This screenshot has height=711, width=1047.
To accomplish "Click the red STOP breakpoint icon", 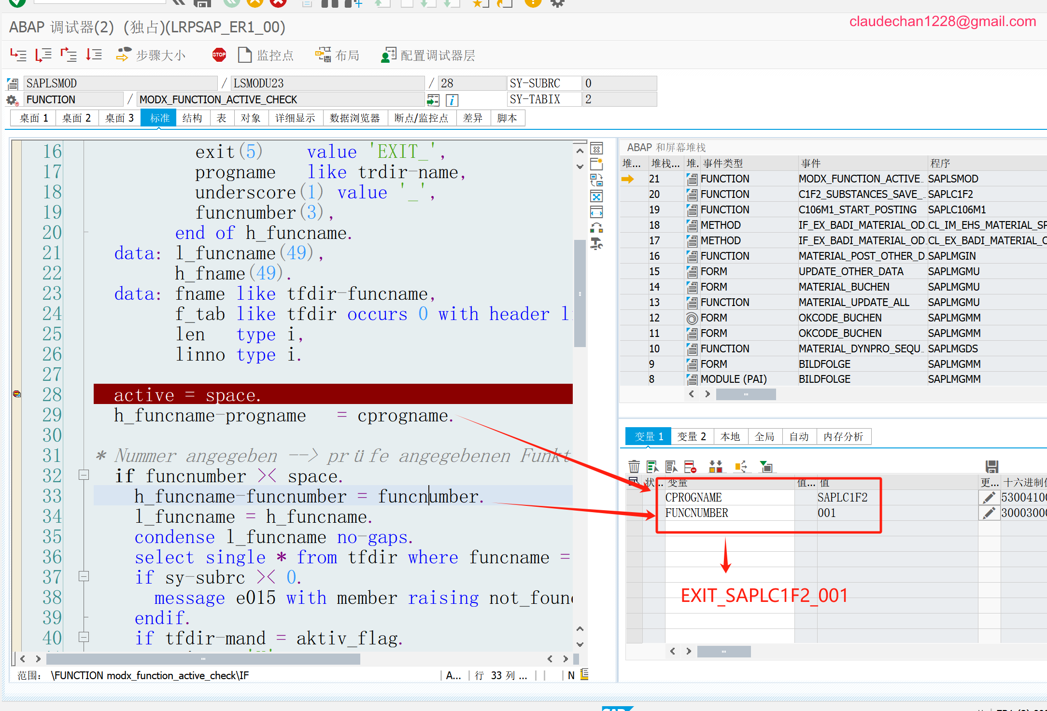I will pos(219,55).
